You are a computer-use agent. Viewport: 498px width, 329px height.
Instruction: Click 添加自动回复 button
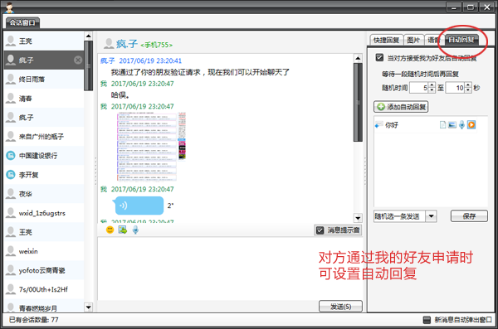pyautogui.click(x=401, y=107)
